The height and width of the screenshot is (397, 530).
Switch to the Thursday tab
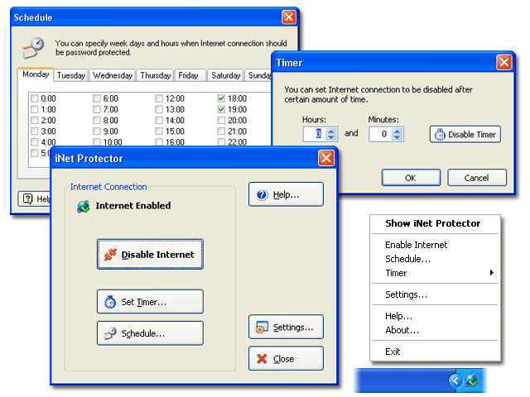pos(156,75)
